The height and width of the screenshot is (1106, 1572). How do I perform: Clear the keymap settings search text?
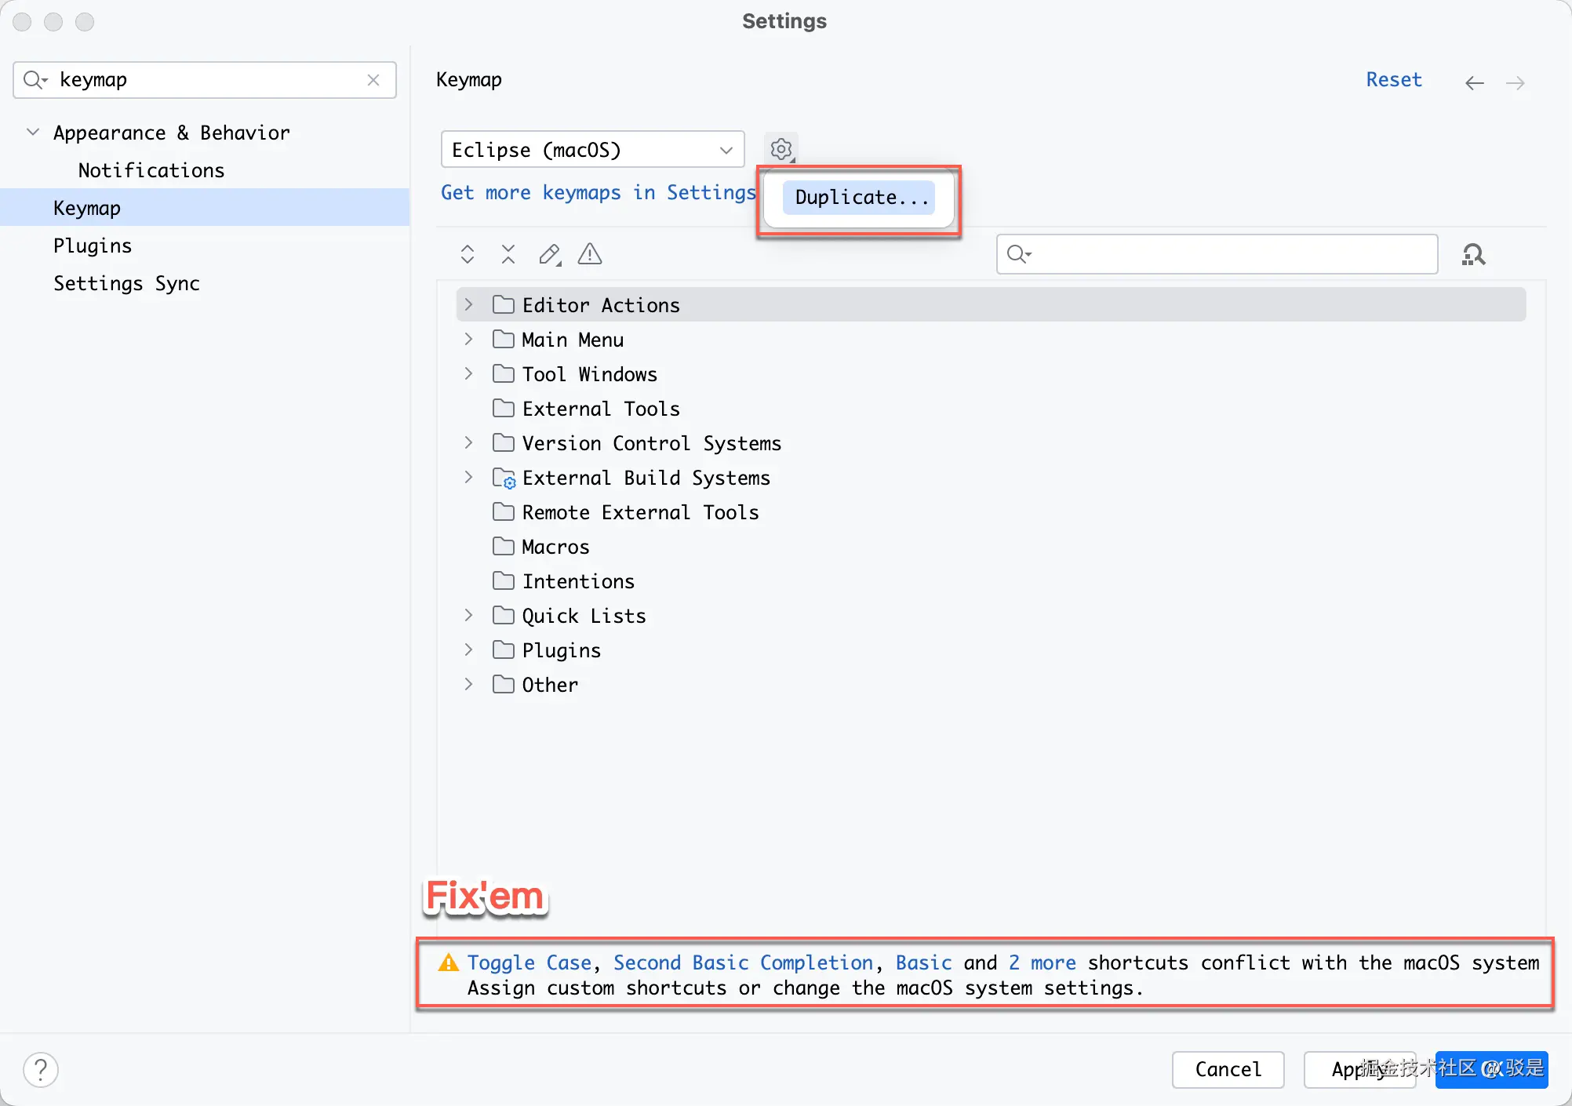(373, 80)
